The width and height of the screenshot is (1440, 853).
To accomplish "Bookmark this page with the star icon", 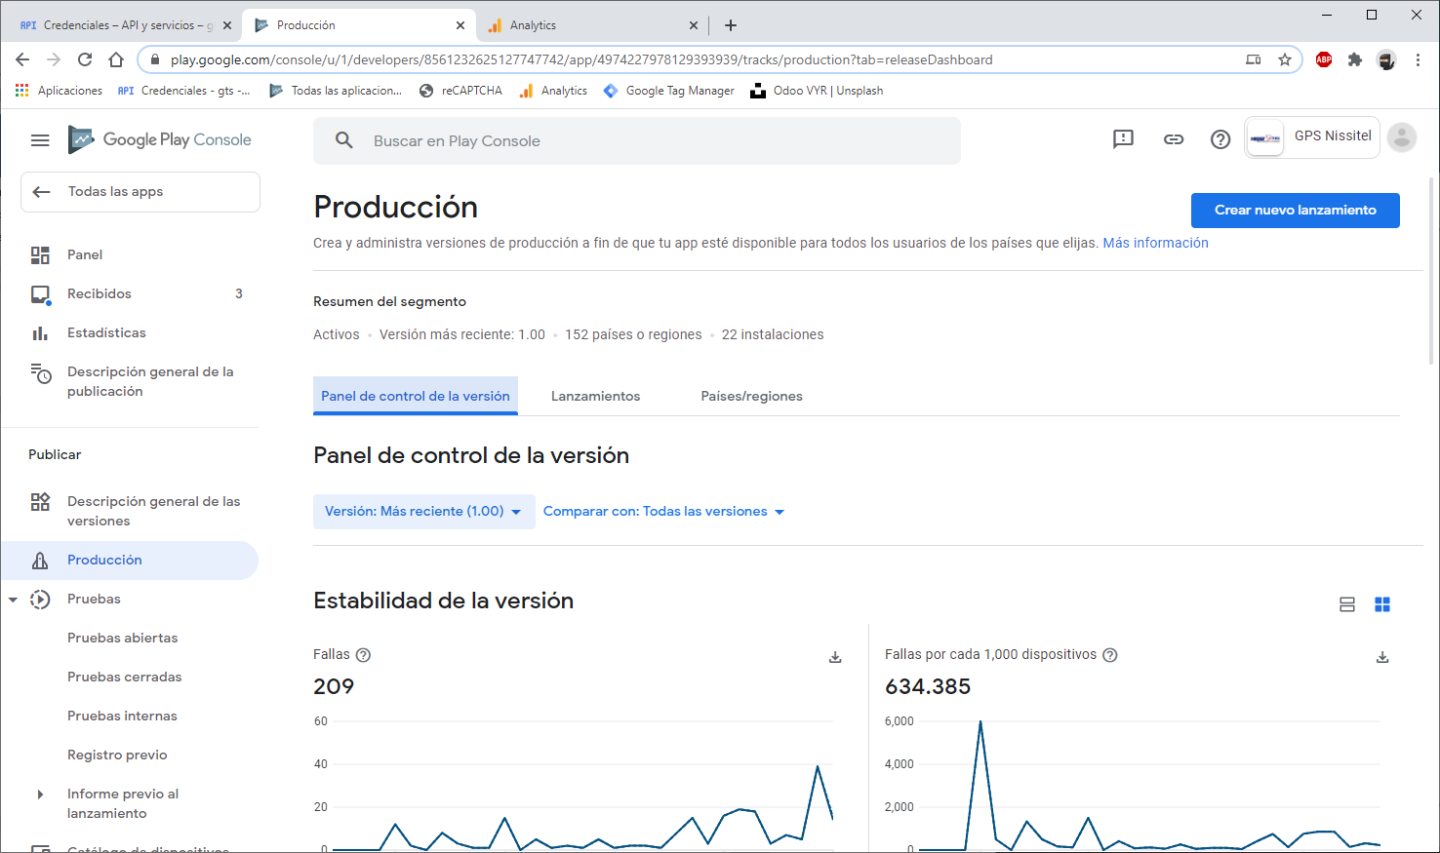I will [x=1285, y=59].
